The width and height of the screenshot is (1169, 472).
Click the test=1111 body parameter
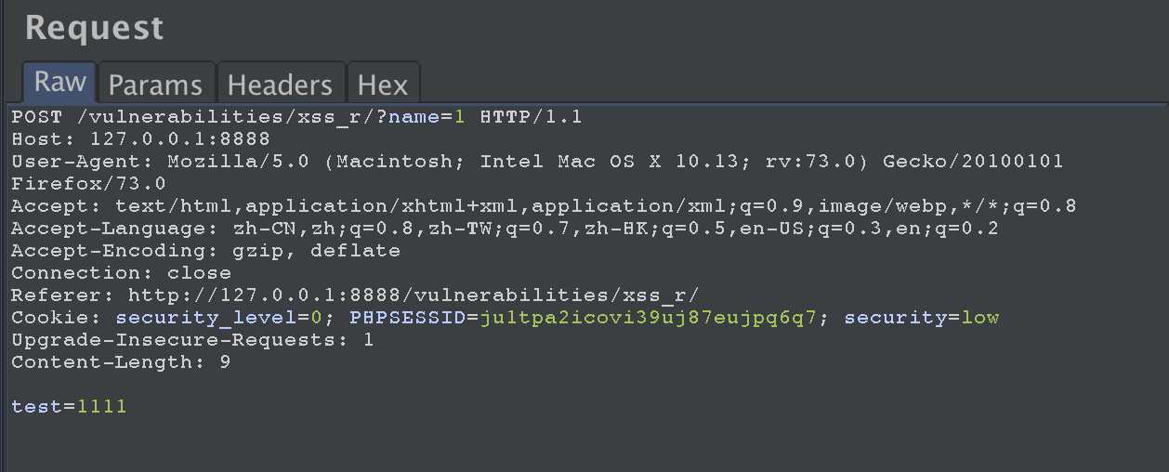click(69, 407)
